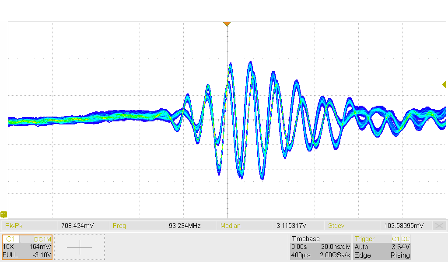This screenshot has width=448, height=262.
Task: Select the Stdev measurement label
Action: (336, 226)
